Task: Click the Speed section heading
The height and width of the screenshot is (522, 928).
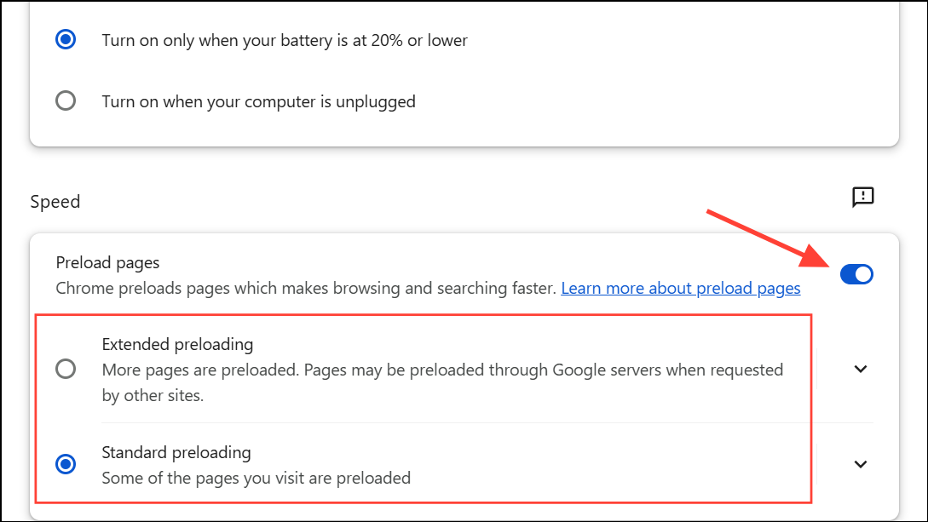Action: (55, 202)
